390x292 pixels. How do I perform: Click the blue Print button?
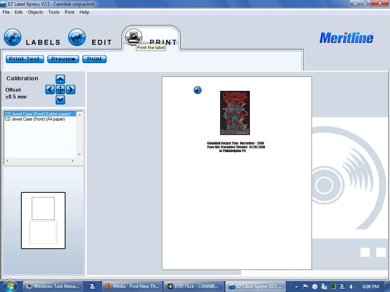[x=94, y=59]
